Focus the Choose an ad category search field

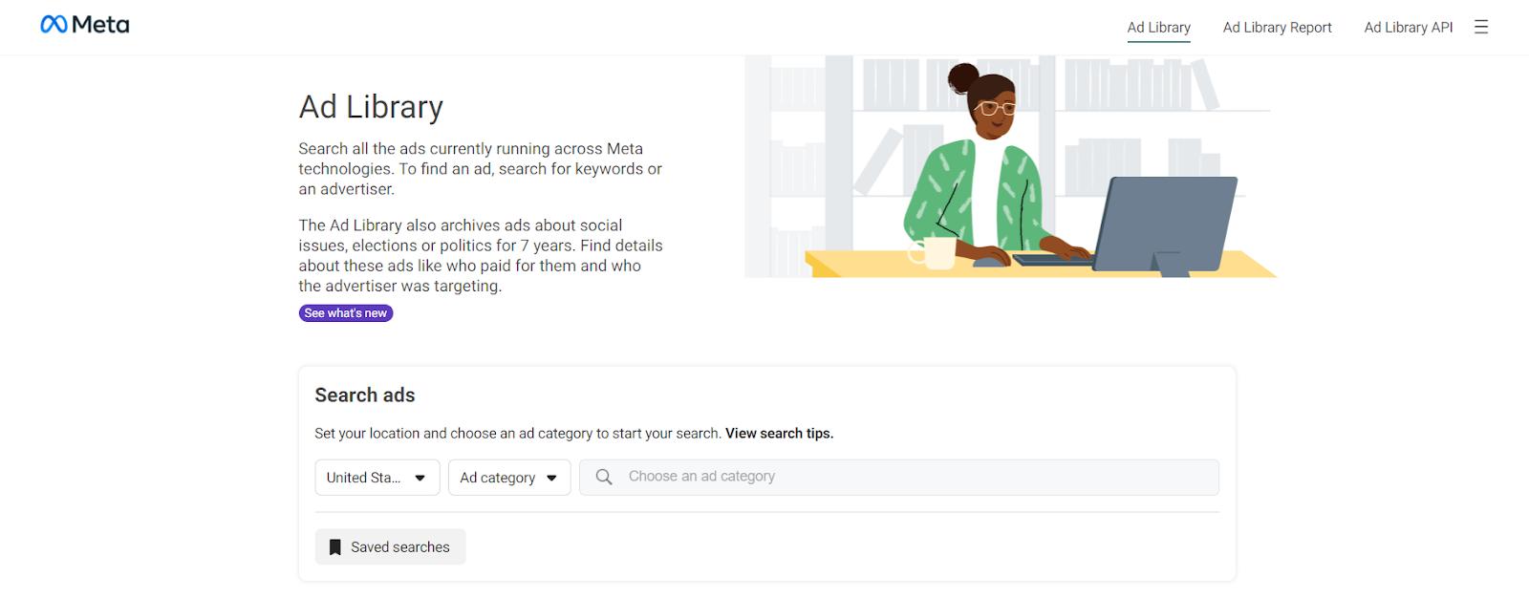(x=908, y=477)
